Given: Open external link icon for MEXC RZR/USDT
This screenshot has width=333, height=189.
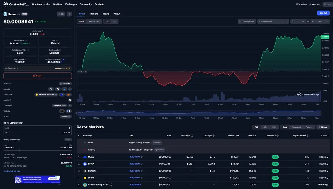Looking at the screenshot, I should (x=142, y=157).
